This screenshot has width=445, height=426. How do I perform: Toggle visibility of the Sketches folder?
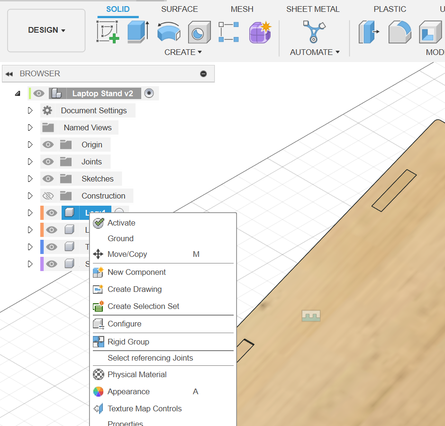48,179
